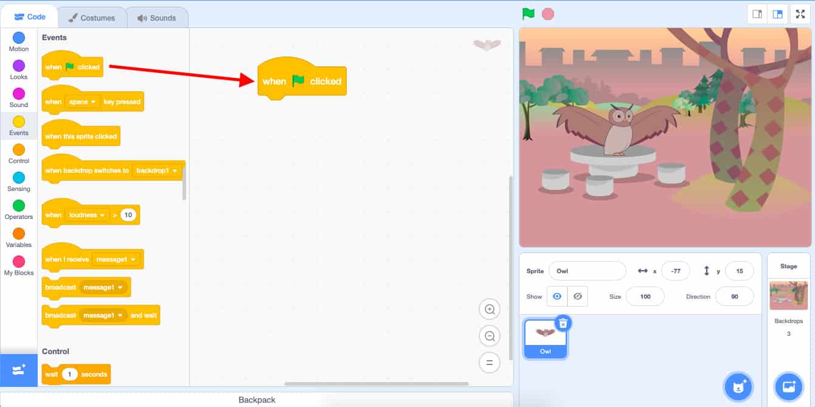Zoom in on the code workspace
Viewport: 815px width, 407px height.
(489, 310)
